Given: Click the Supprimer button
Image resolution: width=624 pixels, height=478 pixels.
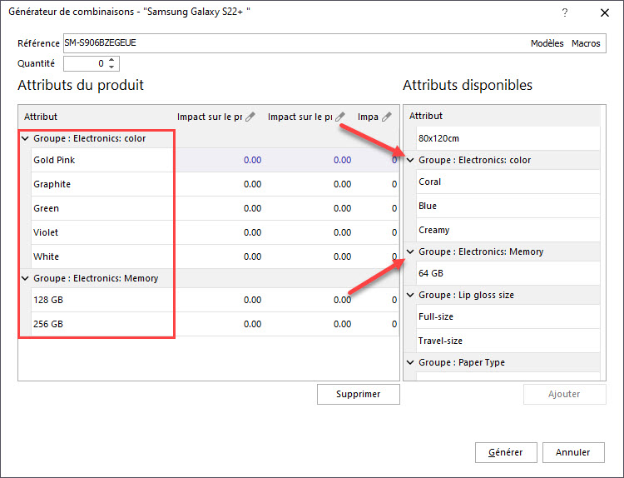Looking at the screenshot, I should click(358, 395).
